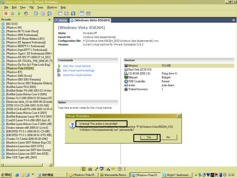Switch to the Console view toolbar icon

88,13
